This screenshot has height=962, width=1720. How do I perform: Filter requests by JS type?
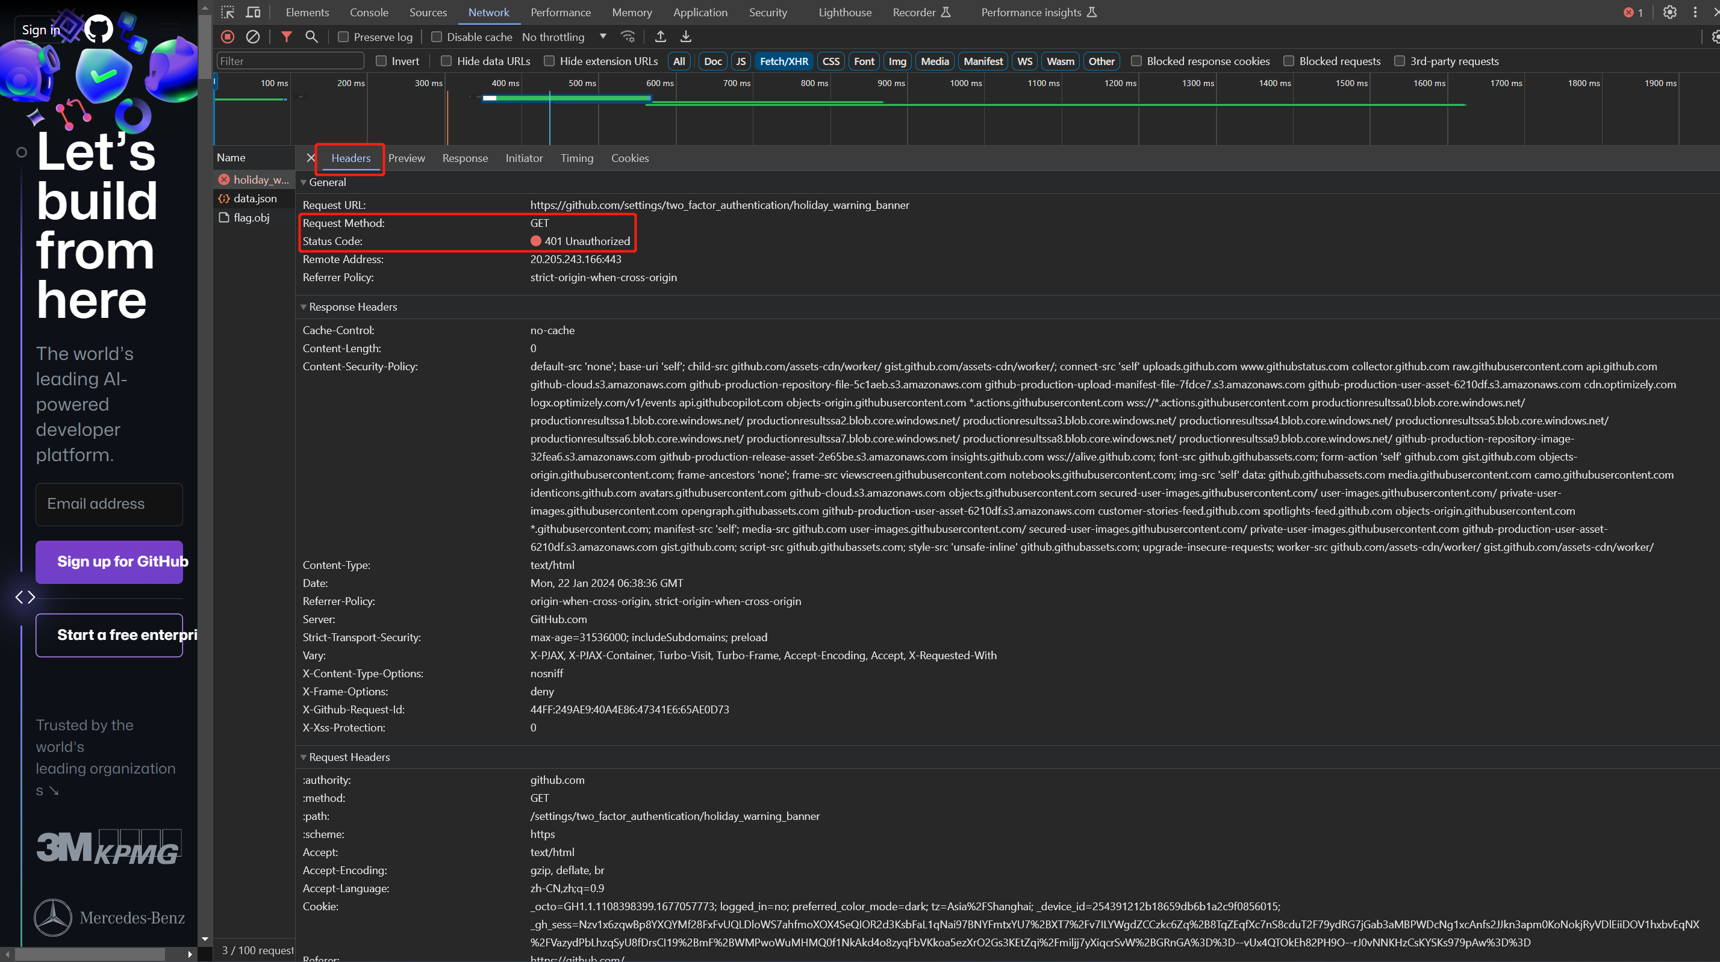[741, 61]
